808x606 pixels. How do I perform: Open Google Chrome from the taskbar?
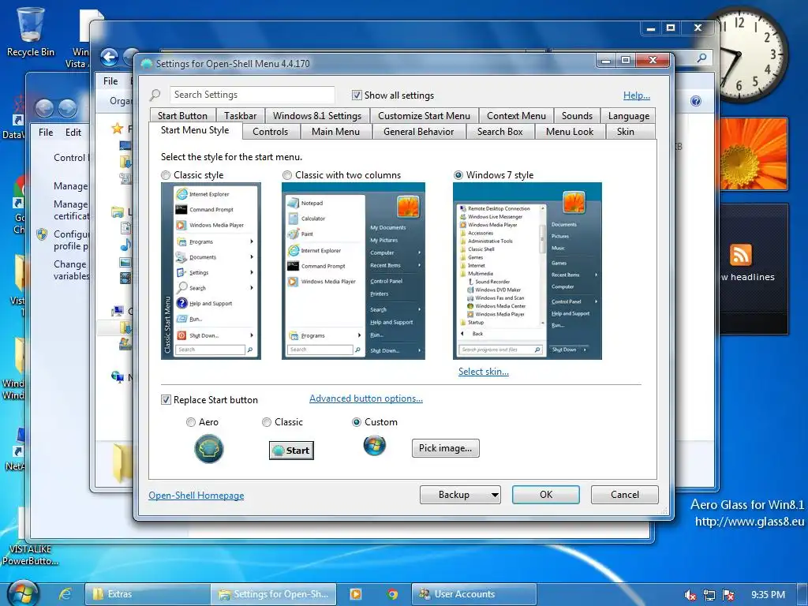[x=392, y=594]
